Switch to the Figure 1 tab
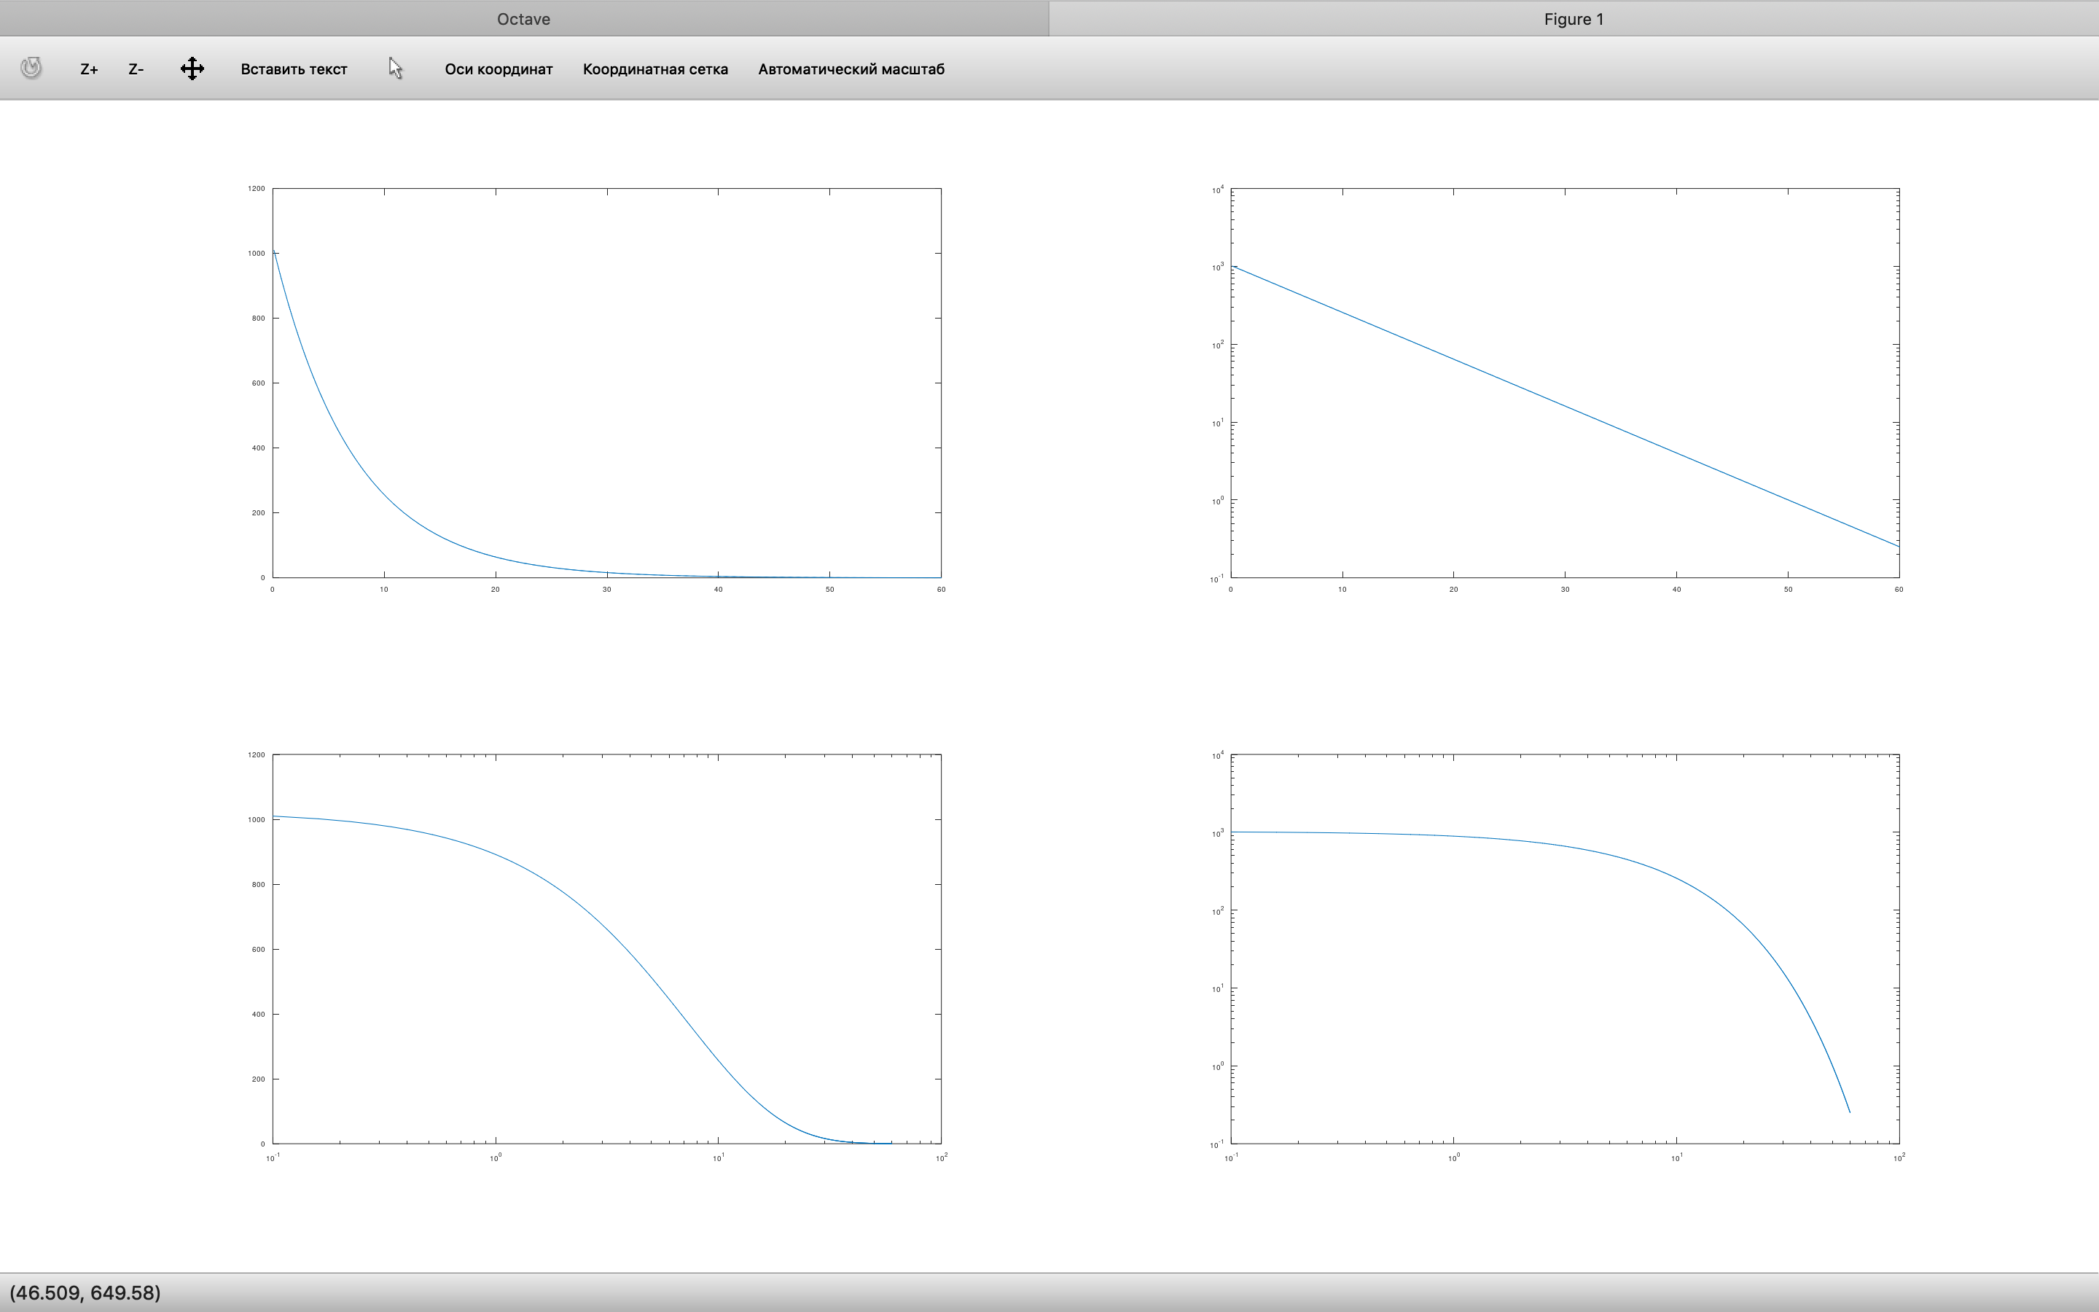 coord(1573,19)
